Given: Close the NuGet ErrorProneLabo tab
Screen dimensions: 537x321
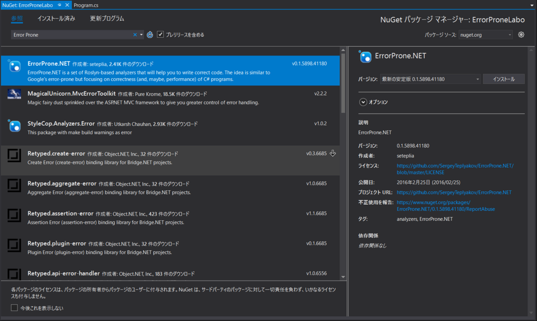Looking at the screenshot, I should coord(67,5).
